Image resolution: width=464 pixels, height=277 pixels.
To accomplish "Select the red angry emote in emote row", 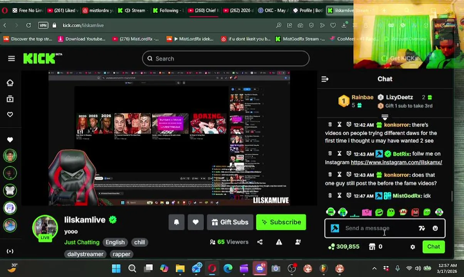I will coord(415,212).
